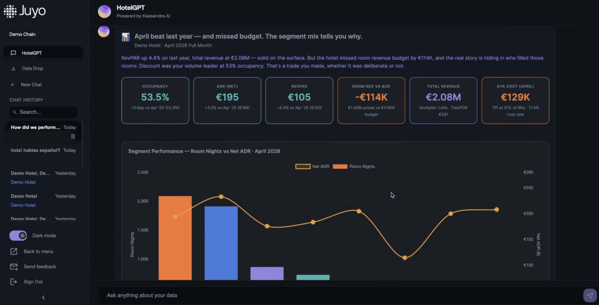The image size is (599, 305).
Task: Click the Data Drop download icon
Action: 13,69
